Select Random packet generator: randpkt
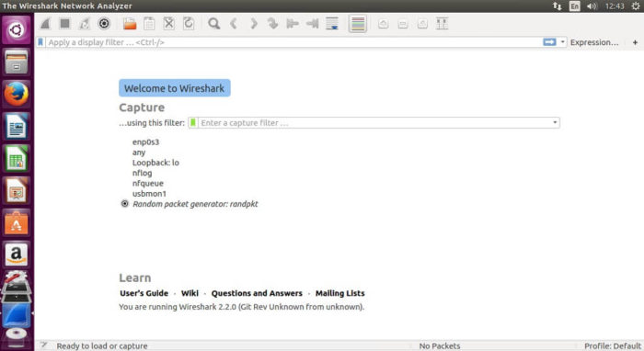This screenshot has width=644, height=351. tap(195, 204)
